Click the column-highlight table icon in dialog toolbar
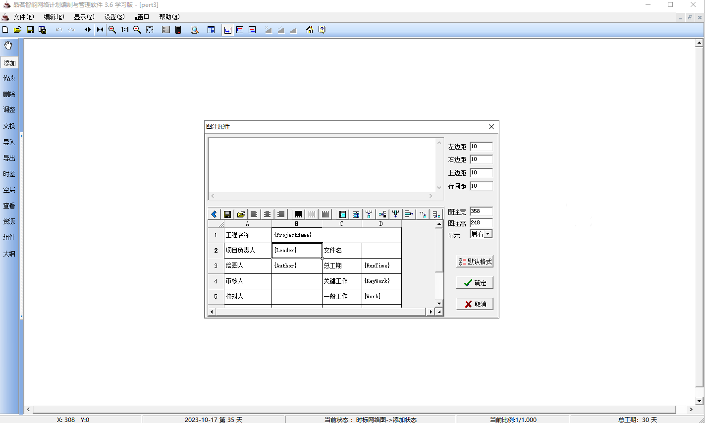 [x=342, y=214]
